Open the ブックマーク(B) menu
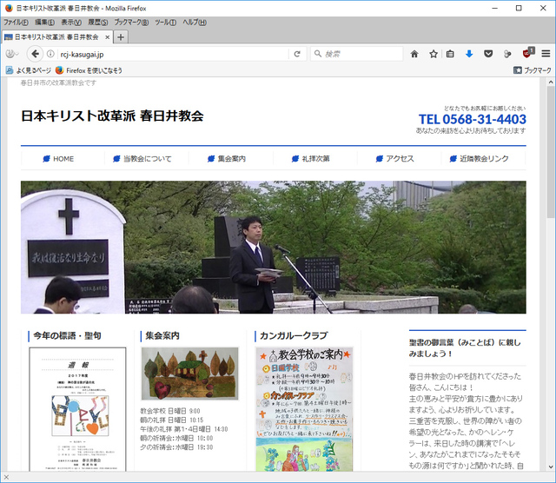 click(131, 22)
